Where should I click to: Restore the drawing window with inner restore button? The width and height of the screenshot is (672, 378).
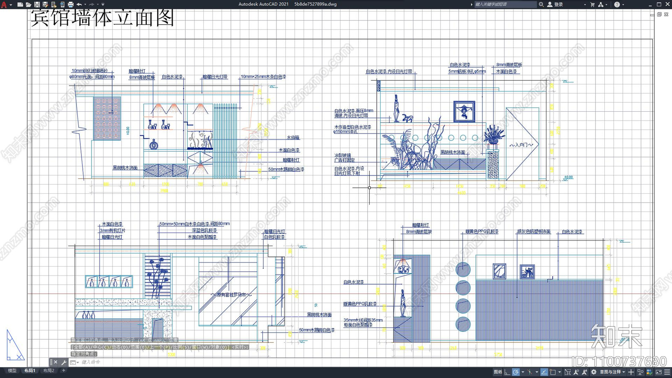point(659,14)
